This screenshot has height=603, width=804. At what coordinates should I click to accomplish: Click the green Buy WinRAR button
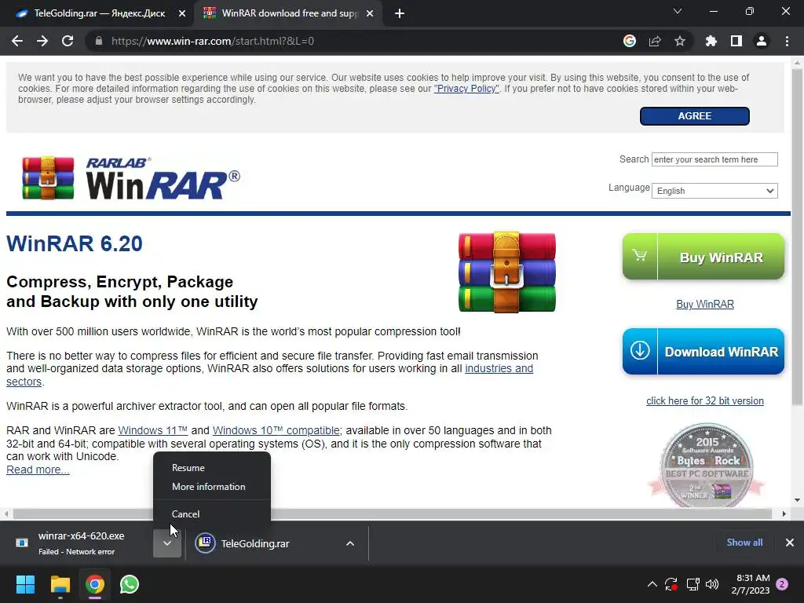click(x=703, y=257)
